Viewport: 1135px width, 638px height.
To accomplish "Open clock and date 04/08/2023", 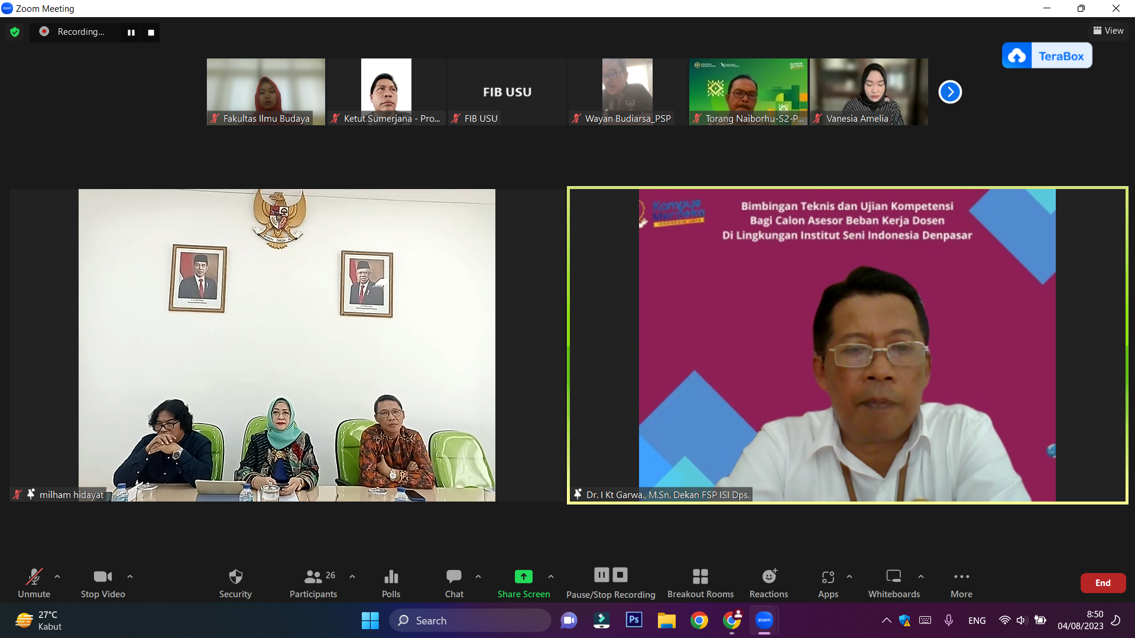I will point(1080,620).
